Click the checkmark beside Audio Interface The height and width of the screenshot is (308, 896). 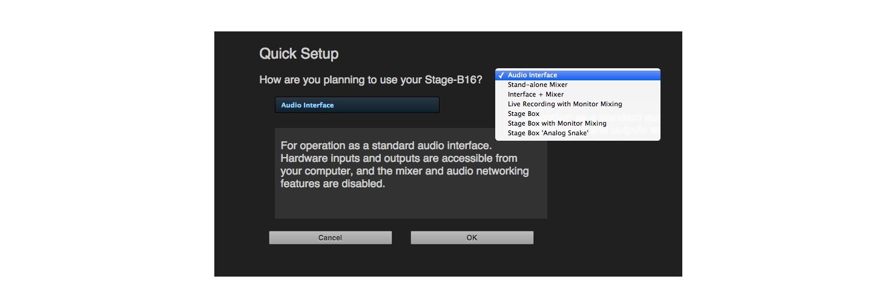pyautogui.click(x=501, y=75)
